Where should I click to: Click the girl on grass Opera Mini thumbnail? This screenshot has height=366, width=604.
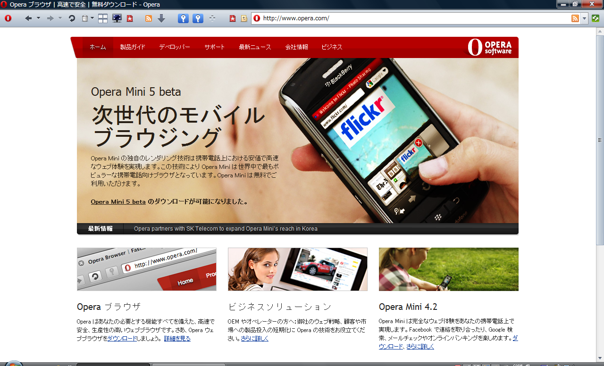[449, 269]
